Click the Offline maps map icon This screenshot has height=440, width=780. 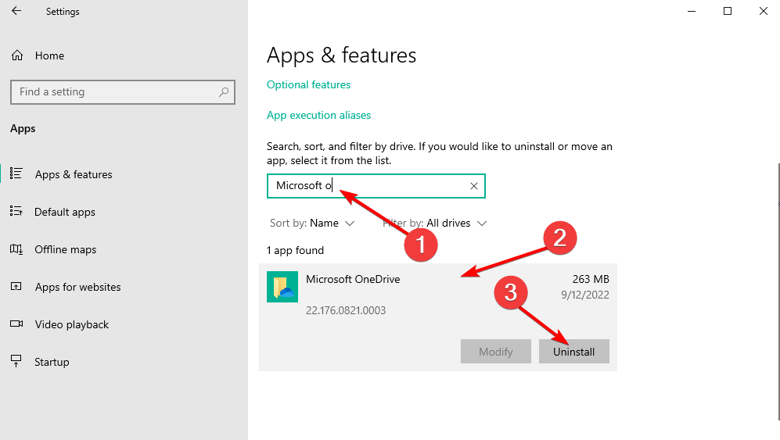16,249
